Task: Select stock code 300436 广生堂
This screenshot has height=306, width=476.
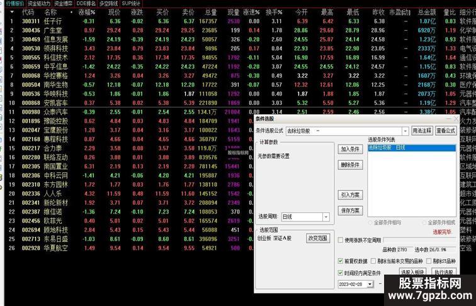Action: click(42, 30)
